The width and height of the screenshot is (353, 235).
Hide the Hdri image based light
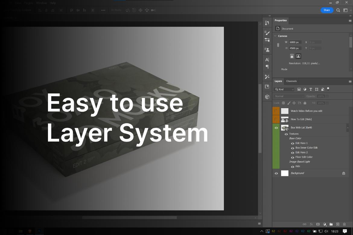point(293,167)
